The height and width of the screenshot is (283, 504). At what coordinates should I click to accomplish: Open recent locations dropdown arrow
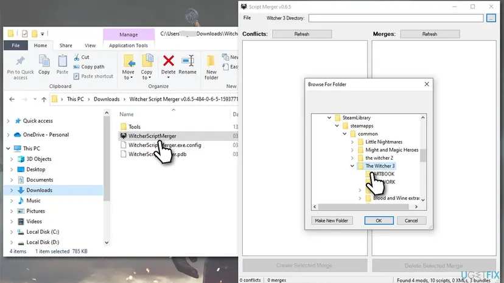tap(35, 99)
